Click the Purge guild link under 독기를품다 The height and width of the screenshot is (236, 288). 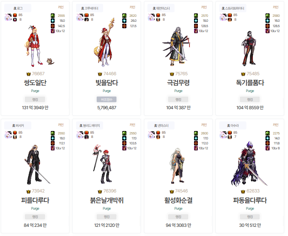(250, 91)
